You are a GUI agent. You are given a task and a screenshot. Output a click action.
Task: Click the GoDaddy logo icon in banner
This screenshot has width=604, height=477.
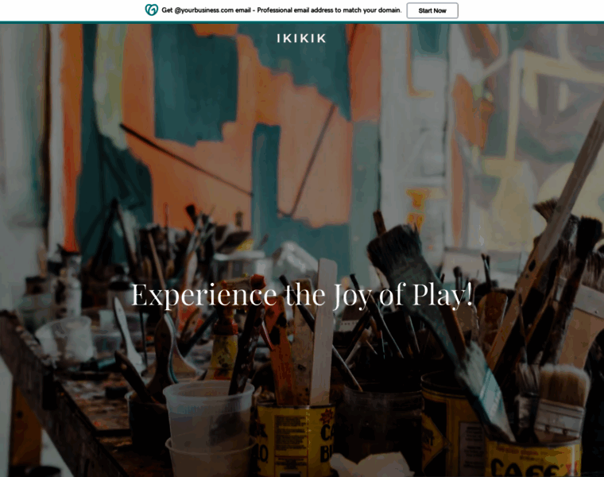[151, 10]
